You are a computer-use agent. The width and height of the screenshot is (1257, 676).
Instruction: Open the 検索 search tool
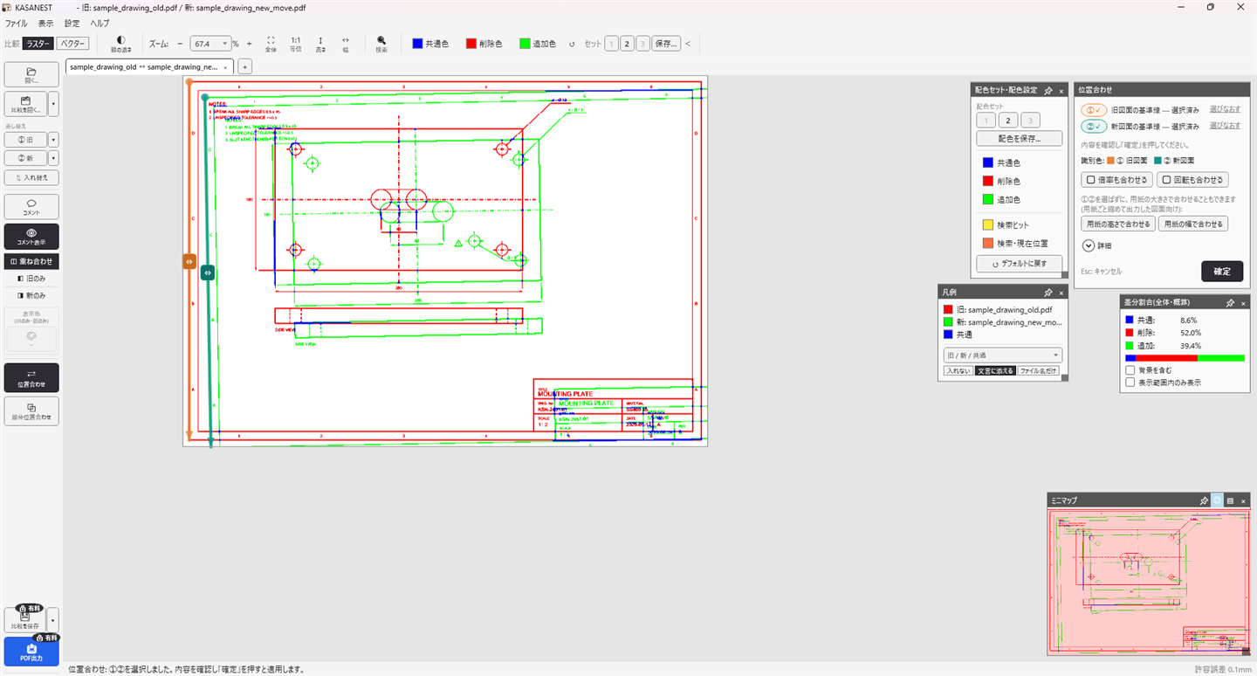(x=381, y=44)
